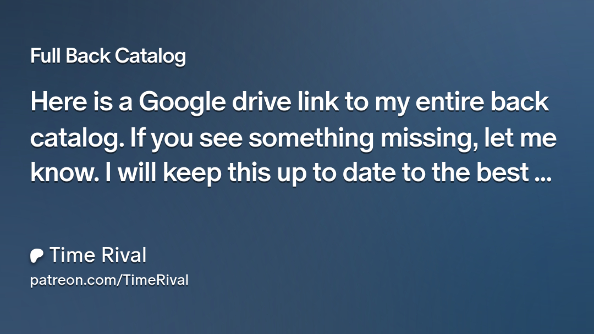Click "TimeRival" at the end of the URL

pyautogui.click(x=155, y=280)
